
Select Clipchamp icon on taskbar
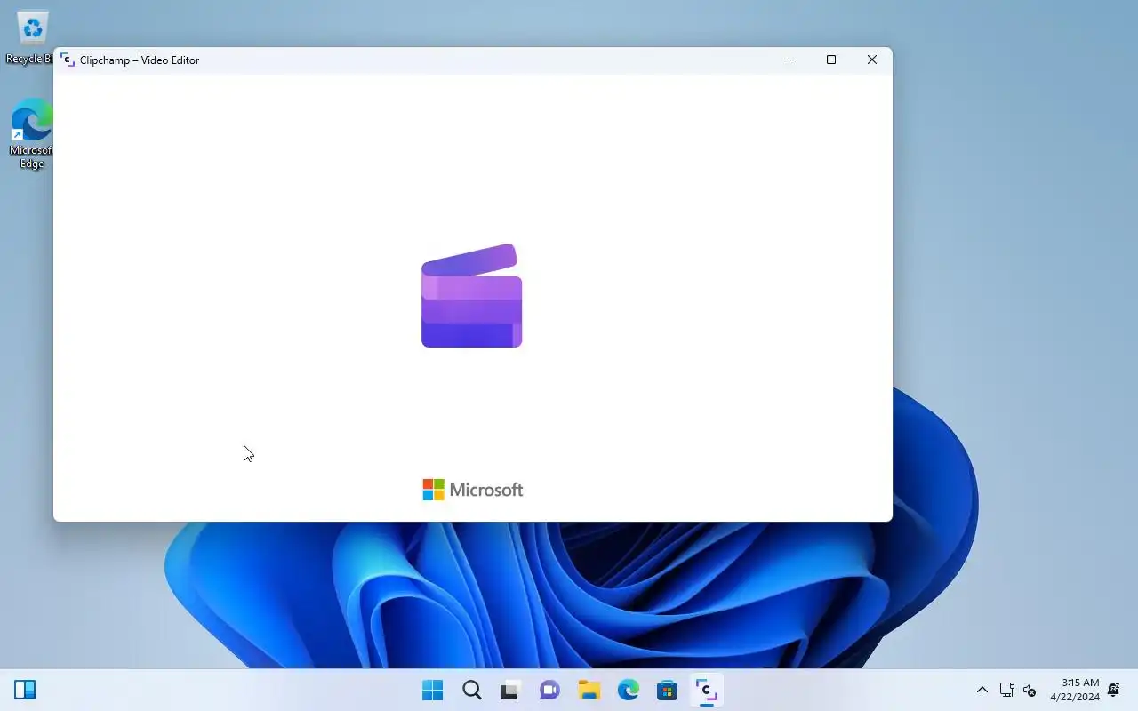pos(706,690)
